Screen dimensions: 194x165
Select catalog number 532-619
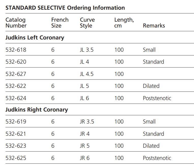[16, 122]
